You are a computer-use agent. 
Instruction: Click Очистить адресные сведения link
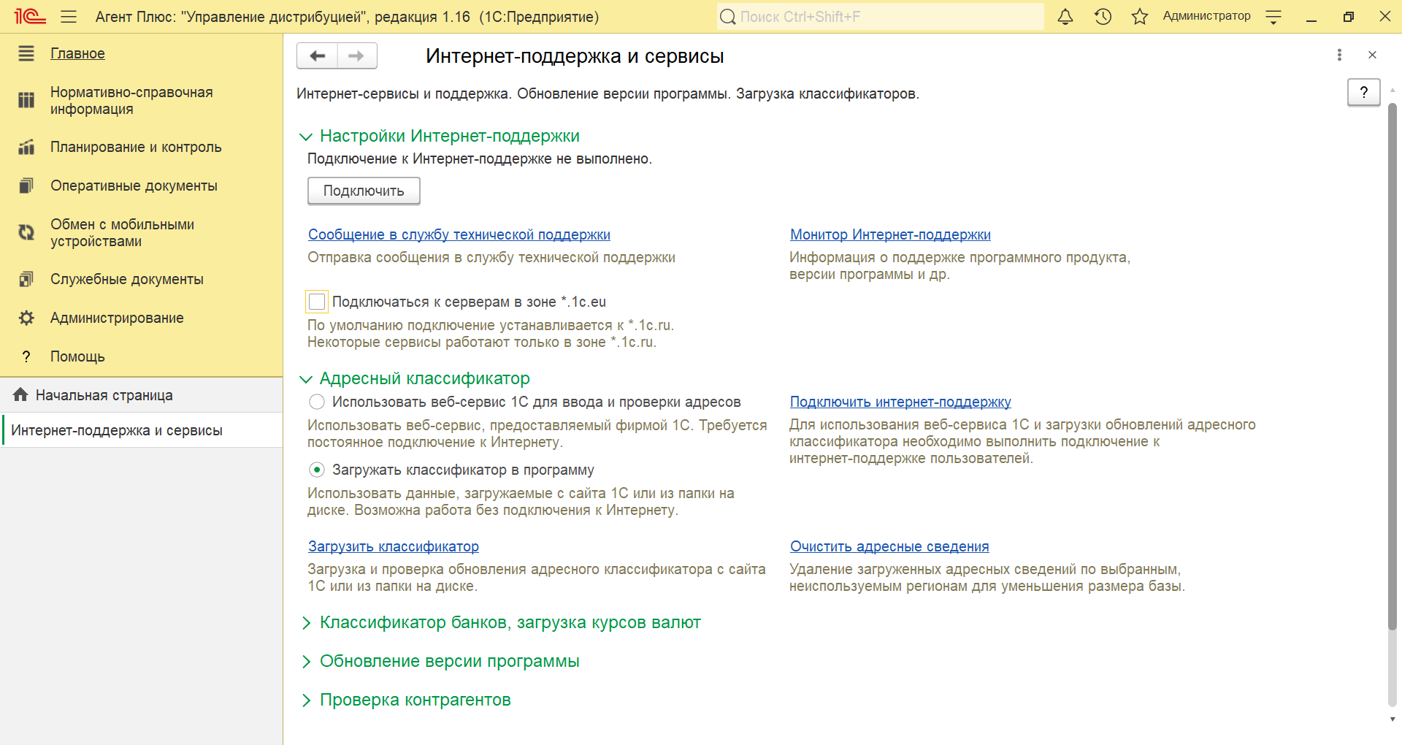tap(889, 546)
